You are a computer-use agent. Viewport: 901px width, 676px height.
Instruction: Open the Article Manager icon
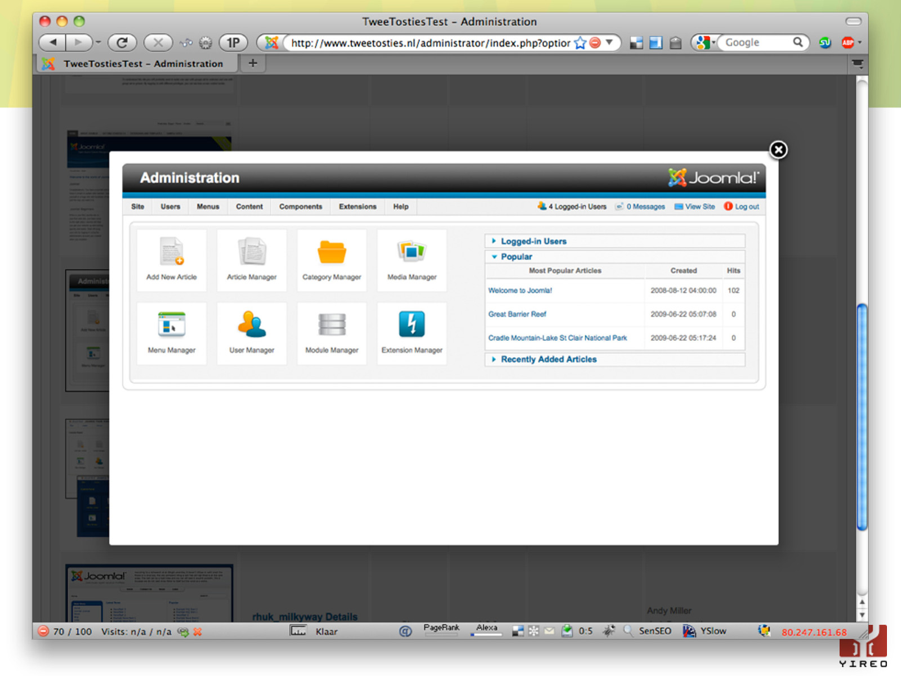[x=252, y=260]
